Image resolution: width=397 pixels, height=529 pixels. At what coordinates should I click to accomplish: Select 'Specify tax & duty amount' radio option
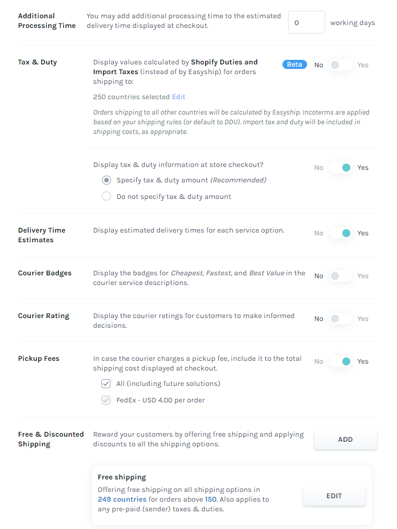(107, 180)
